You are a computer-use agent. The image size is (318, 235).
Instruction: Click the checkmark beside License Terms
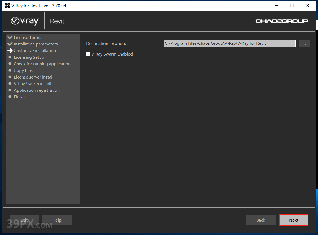(10, 37)
